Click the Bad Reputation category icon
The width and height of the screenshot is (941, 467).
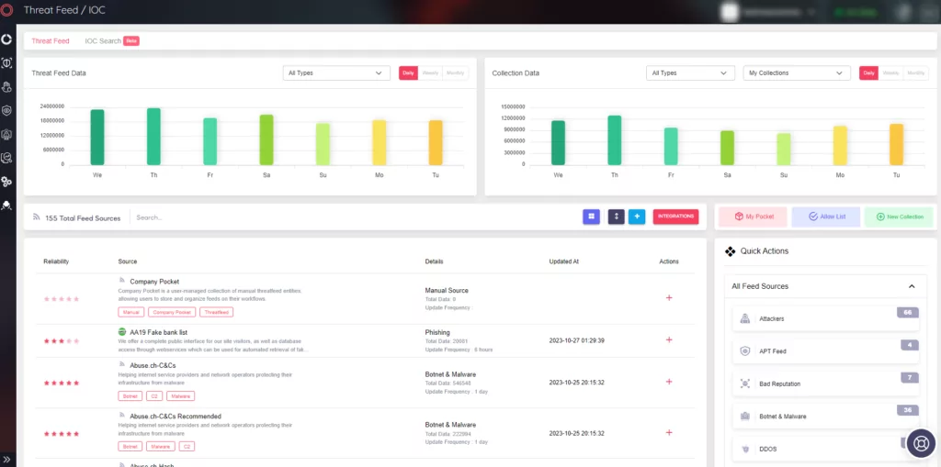pos(744,384)
